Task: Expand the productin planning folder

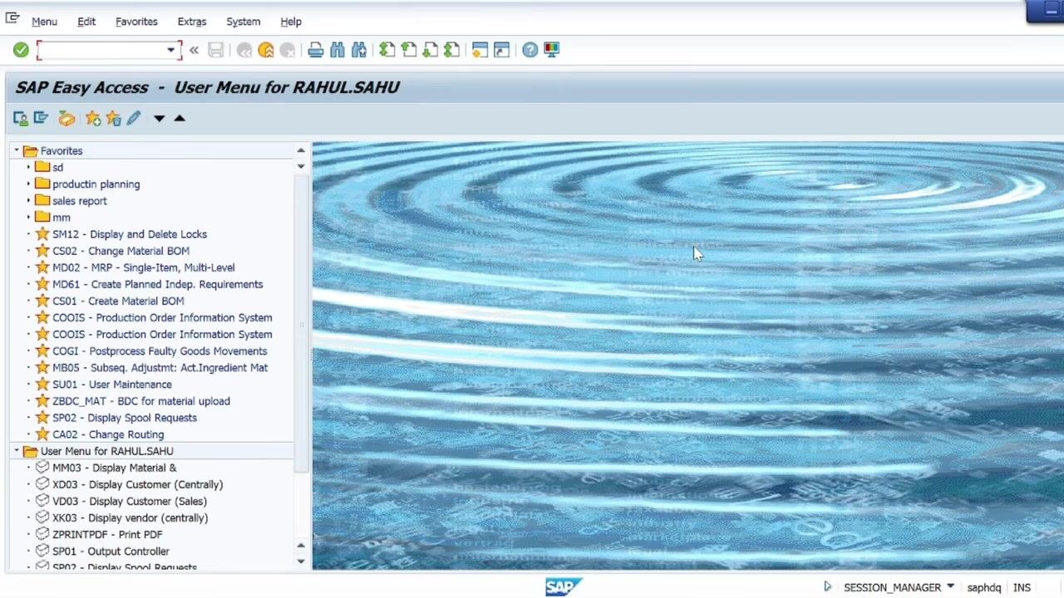Action: pos(28,184)
